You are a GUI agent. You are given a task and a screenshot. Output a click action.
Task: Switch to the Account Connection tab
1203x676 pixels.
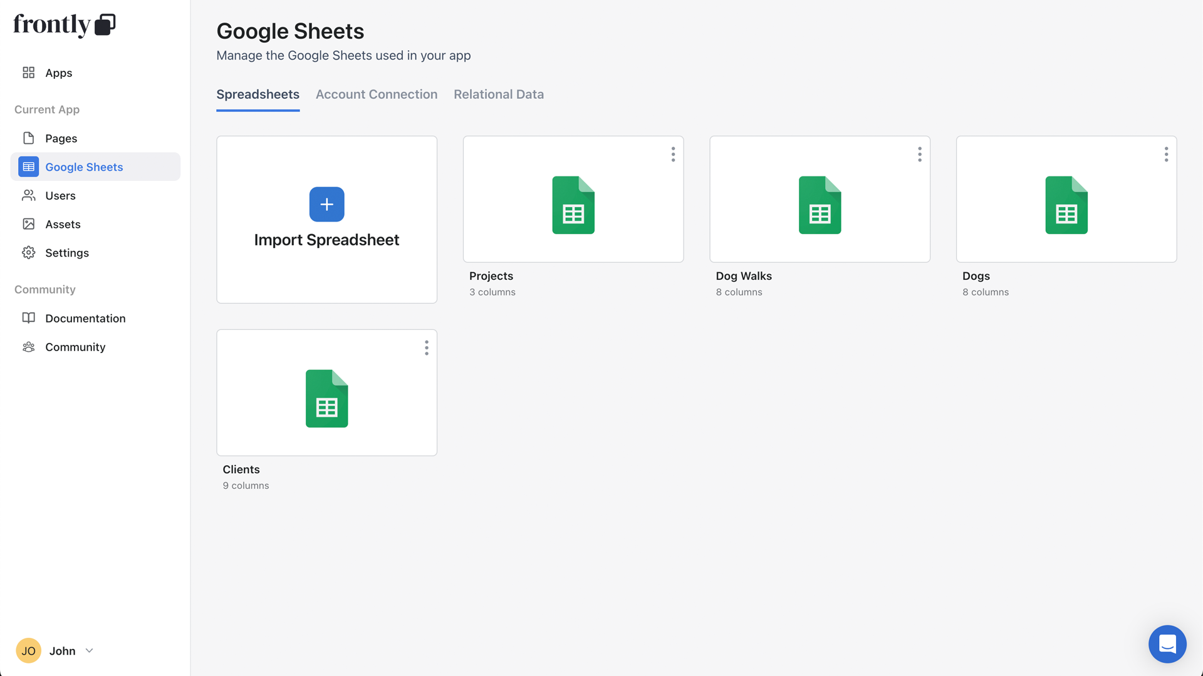(x=377, y=94)
